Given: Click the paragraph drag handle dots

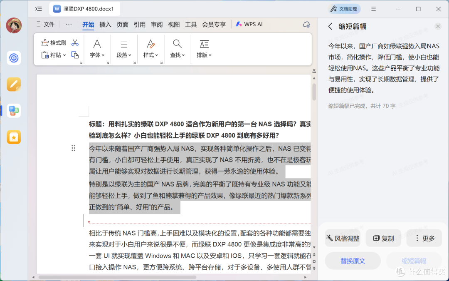Looking at the screenshot, I should click(x=74, y=148).
